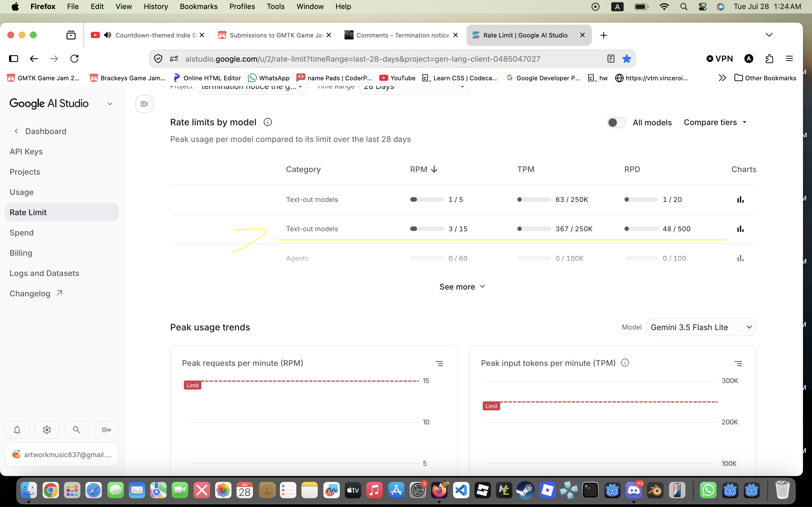The image size is (812, 507).
Task: Open charts for the Agents row
Action: click(740, 258)
